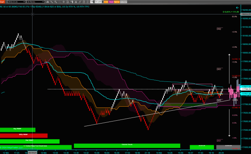Open the 50 Renko interval dropdown
This screenshot has width=251, height=154.
click(35, 2)
